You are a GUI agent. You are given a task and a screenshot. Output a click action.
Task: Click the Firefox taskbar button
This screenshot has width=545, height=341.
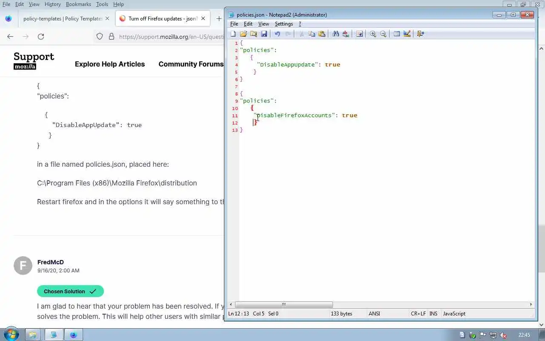(73, 335)
